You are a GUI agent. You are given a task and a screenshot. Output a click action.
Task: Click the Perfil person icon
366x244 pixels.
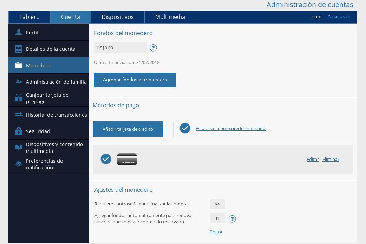[19, 32]
